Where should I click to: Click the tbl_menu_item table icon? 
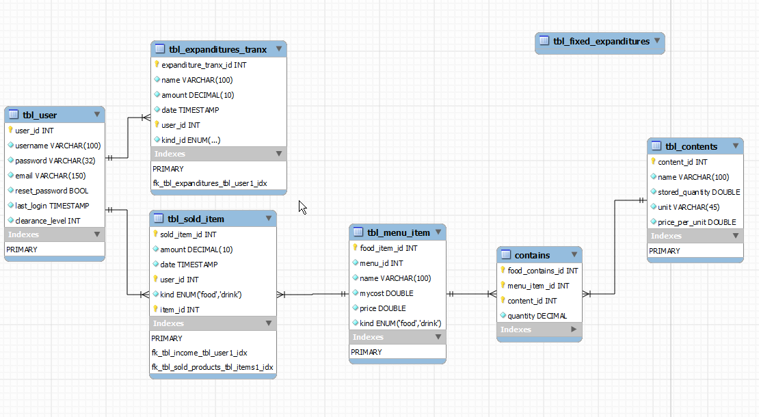pyautogui.click(x=358, y=232)
